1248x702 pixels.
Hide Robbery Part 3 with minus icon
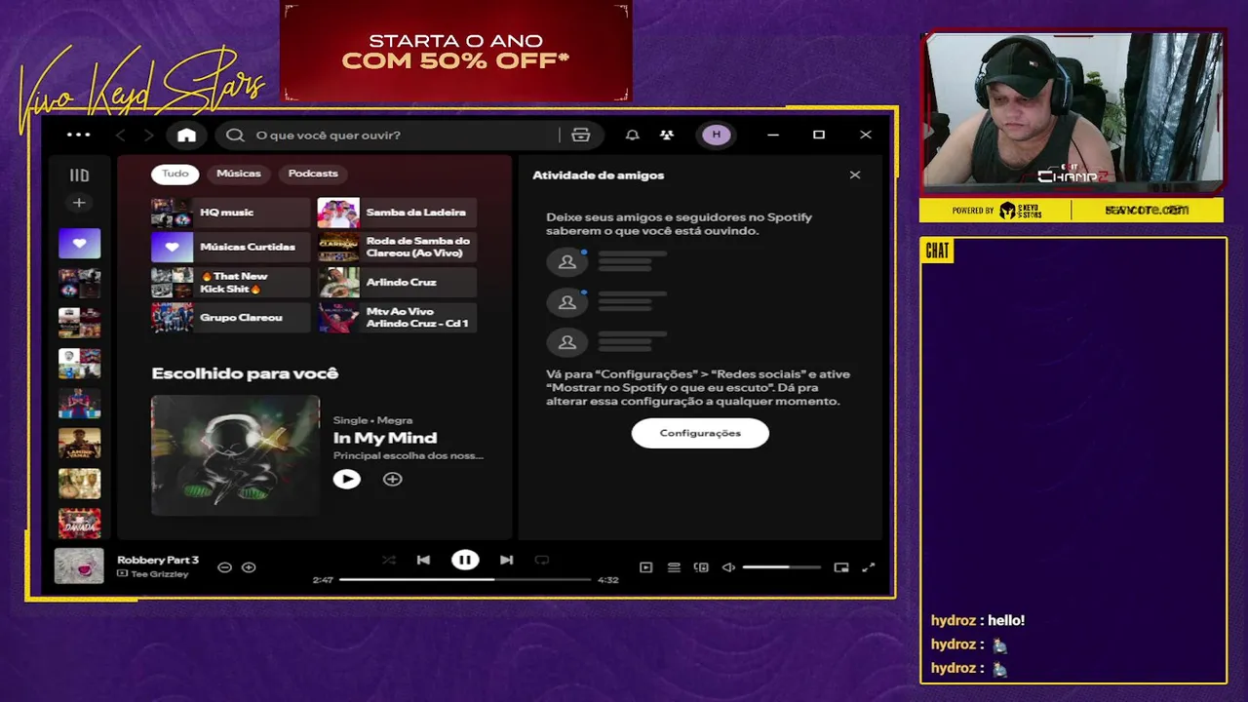tap(224, 567)
